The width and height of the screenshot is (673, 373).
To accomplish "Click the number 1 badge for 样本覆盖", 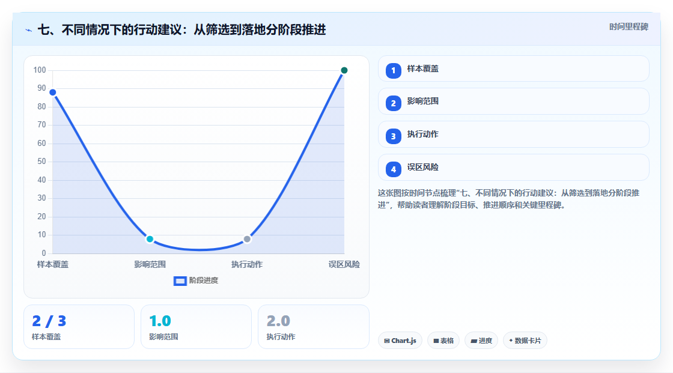I will (x=393, y=71).
